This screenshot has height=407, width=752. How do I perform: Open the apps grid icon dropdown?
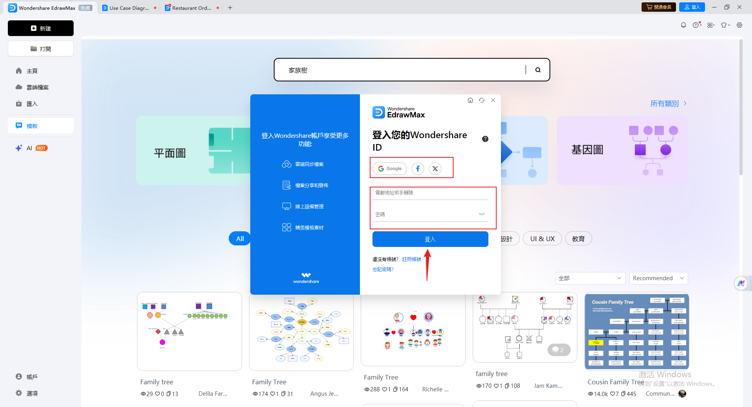click(x=711, y=25)
